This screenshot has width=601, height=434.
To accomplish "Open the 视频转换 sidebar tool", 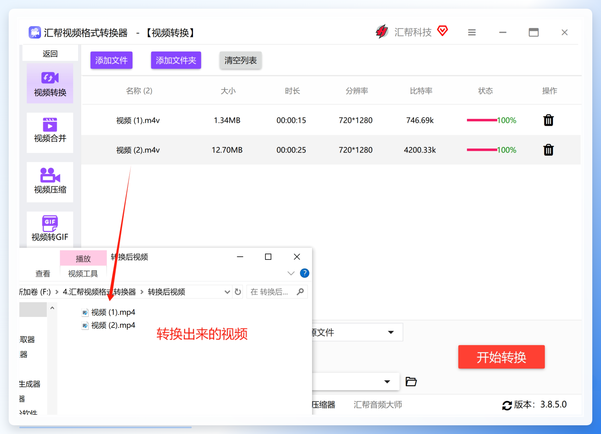I will (50, 83).
